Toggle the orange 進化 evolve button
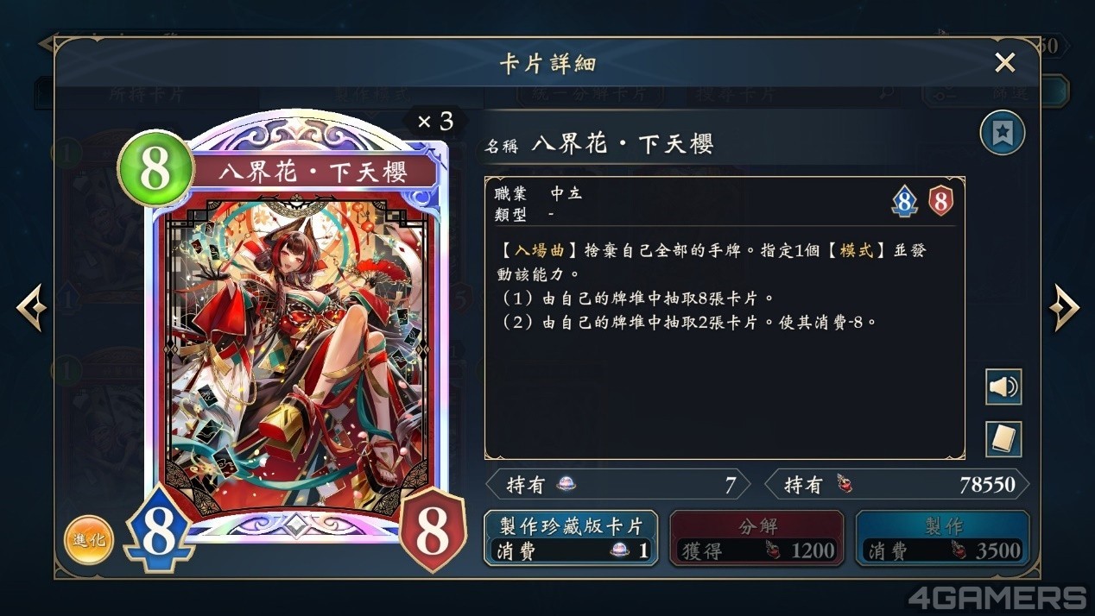Screen dimensions: 1095x616 click(x=89, y=540)
